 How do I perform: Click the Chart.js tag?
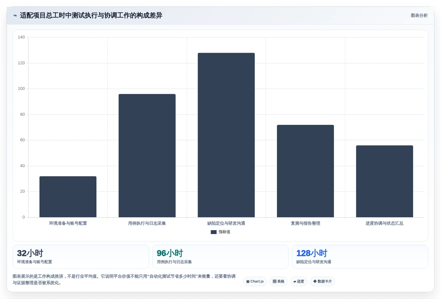[255, 282]
